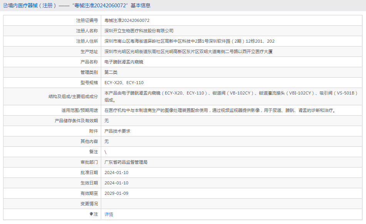This screenshot has width=366, height=224.
Task: Click the 批准日期 label
Action: click(89, 173)
